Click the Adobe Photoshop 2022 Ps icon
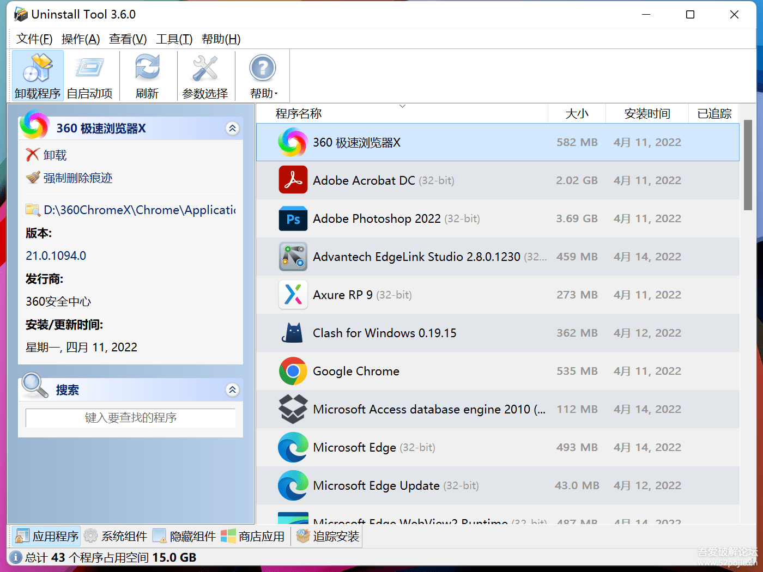 pyautogui.click(x=293, y=218)
